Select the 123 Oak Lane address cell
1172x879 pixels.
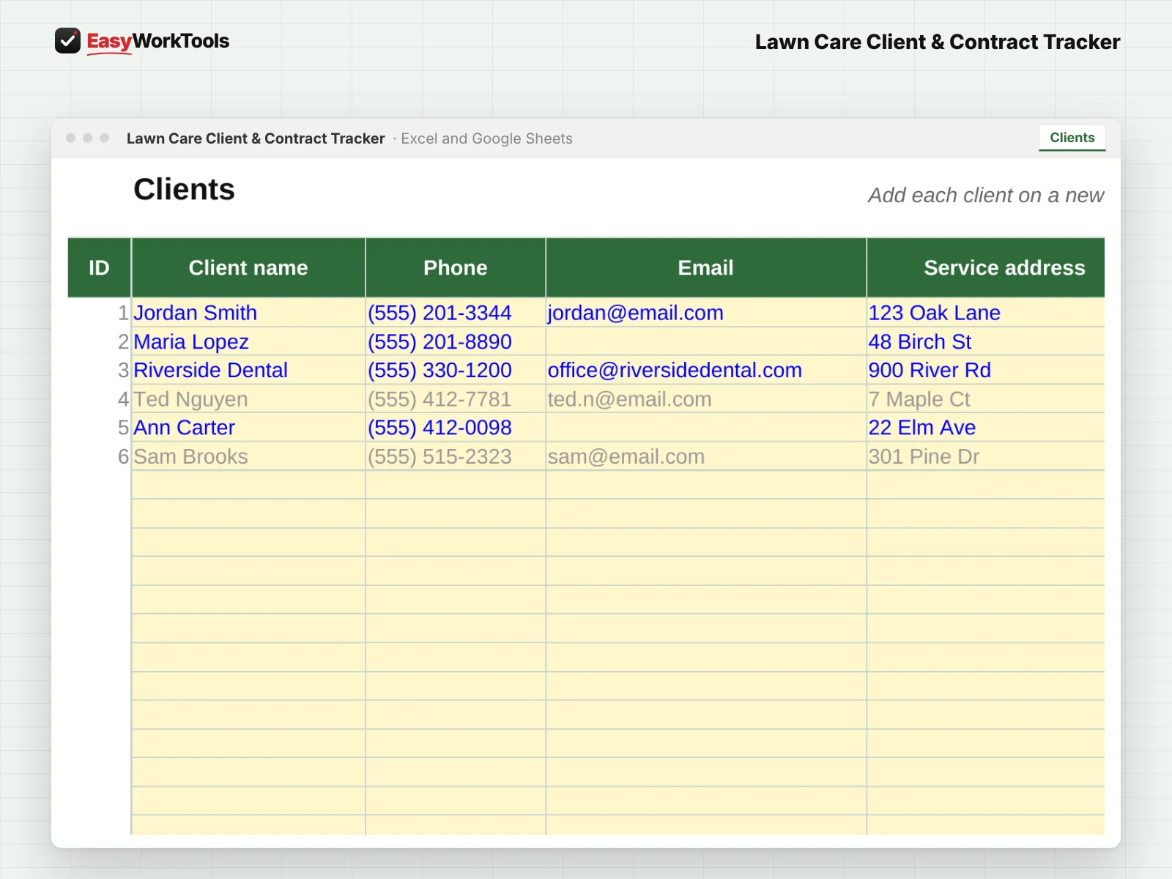[x=986, y=313]
